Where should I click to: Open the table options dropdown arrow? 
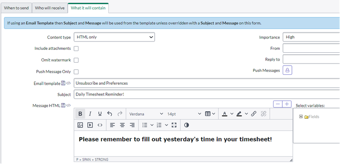[x=213, y=114]
